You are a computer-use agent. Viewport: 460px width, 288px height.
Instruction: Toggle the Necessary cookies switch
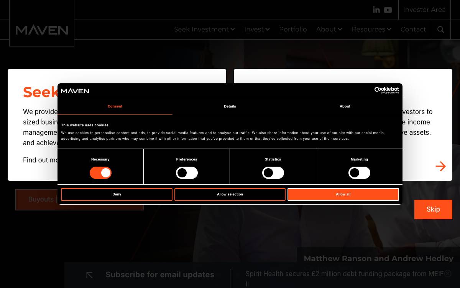tap(100, 173)
